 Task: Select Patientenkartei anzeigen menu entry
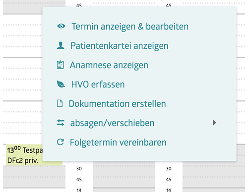click(x=120, y=46)
